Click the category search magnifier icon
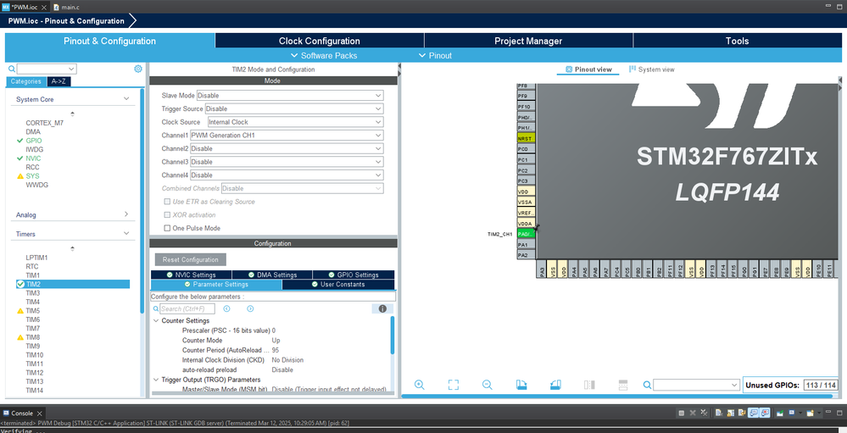 coord(12,69)
